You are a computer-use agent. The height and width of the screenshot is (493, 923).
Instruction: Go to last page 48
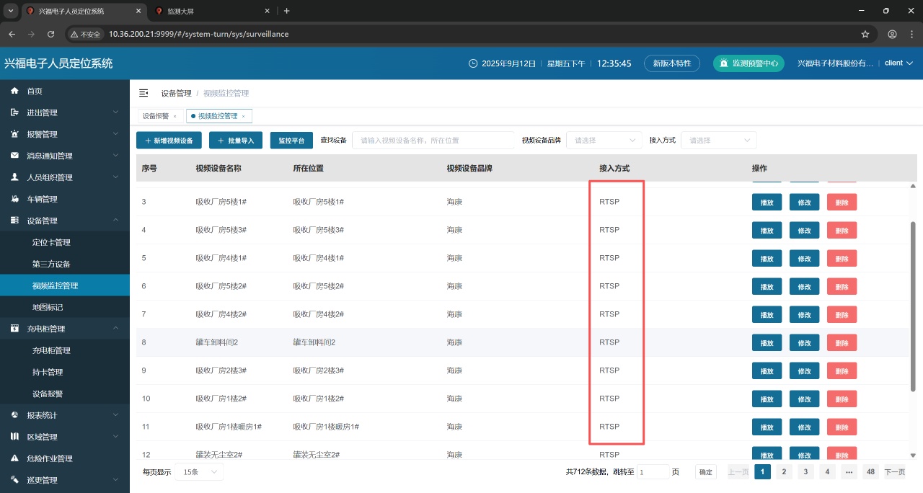pyautogui.click(x=871, y=472)
